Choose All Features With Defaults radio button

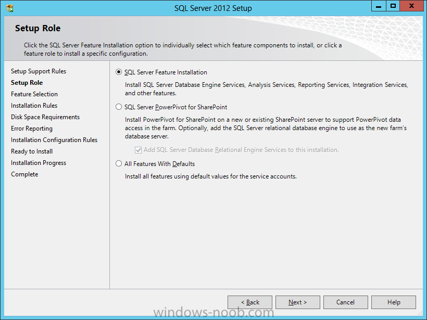[118, 163]
